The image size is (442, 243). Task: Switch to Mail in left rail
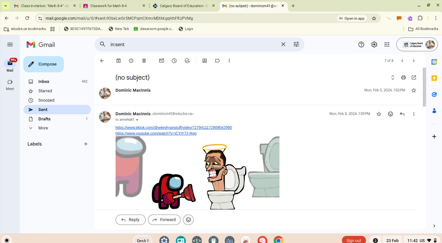[x=10, y=66]
